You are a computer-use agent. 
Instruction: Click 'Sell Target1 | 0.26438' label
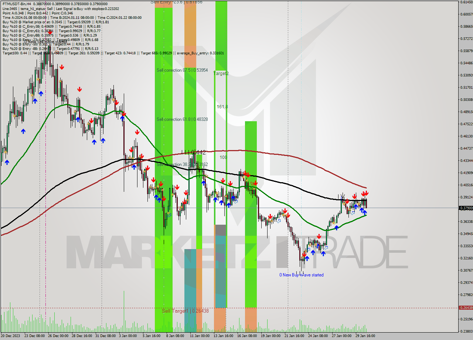[x=185, y=311]
